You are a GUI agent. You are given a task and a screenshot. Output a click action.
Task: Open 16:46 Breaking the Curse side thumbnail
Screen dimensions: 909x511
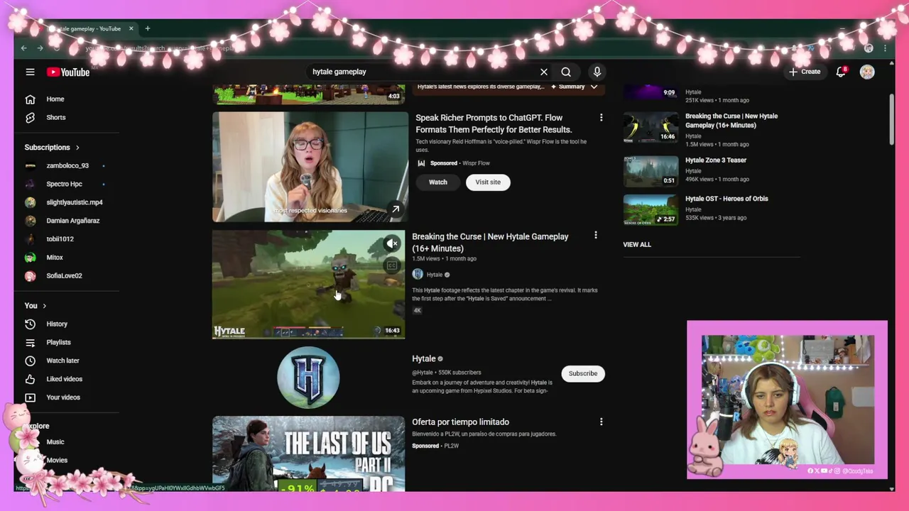651,128
